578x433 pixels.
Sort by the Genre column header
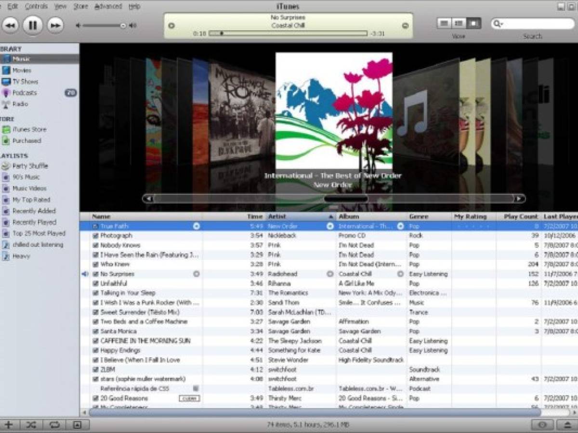click(429, 216)
